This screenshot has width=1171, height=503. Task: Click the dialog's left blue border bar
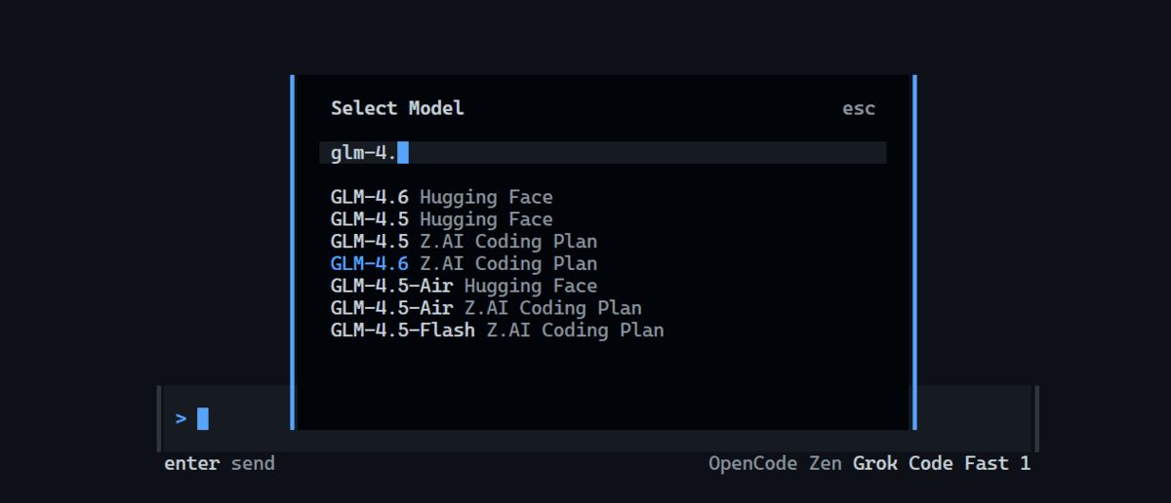click(293, 251)
